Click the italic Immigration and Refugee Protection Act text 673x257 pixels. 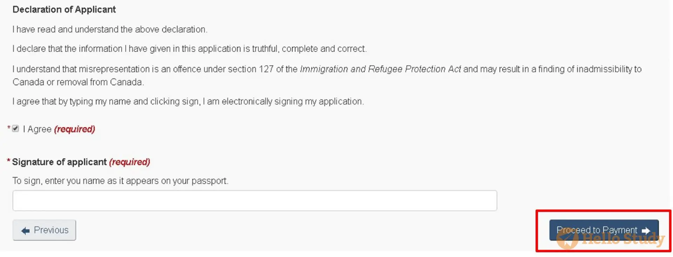point(380,69)
